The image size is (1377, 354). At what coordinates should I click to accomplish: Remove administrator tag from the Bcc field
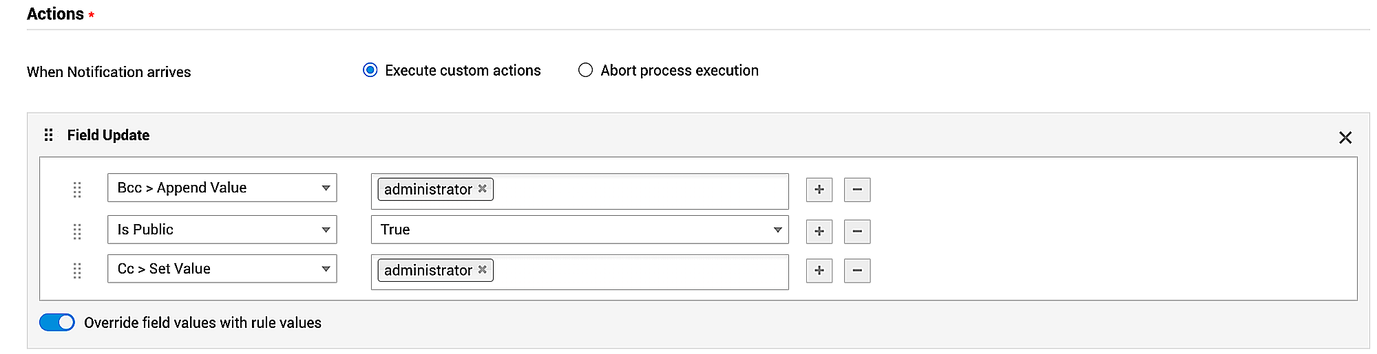[x=483, y=188]
